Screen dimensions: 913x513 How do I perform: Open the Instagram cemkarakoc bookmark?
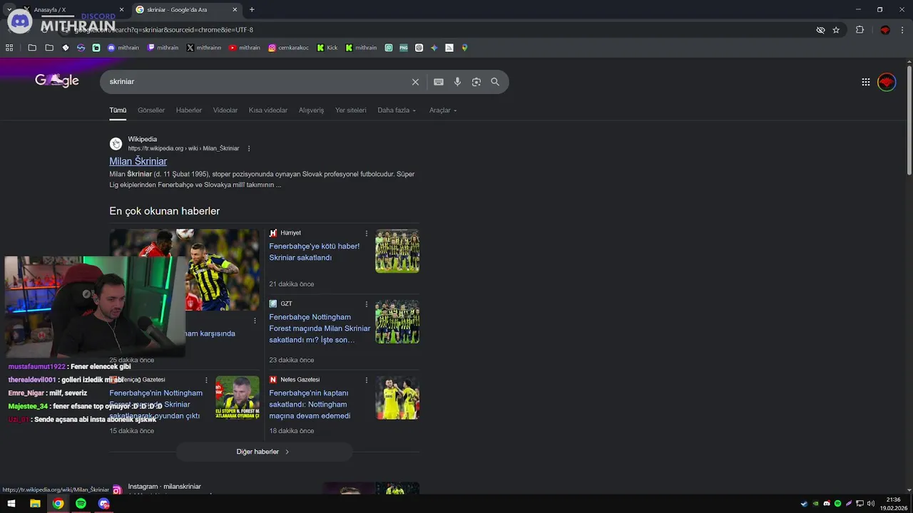point(289,48)
